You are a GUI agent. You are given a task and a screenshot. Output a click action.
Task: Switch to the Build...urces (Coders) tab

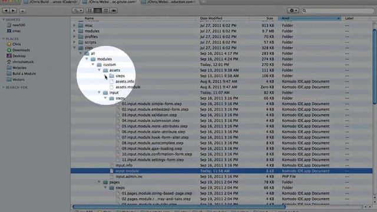tap(51, 2)
